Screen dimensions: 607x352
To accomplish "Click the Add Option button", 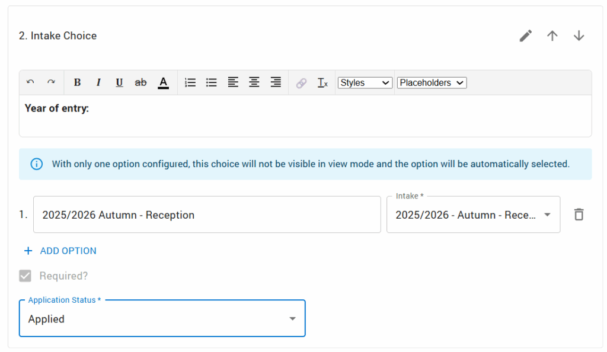I will [x=60, y=251].
